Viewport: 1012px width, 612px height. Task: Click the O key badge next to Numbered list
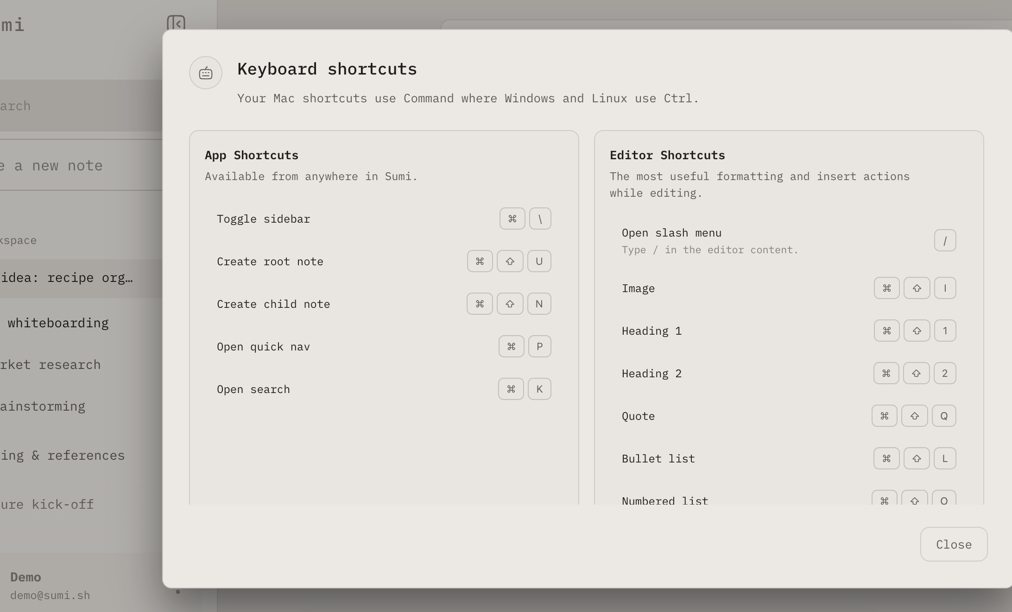coord(944,500)
